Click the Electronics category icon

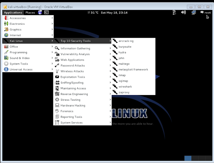pos(6,24)
